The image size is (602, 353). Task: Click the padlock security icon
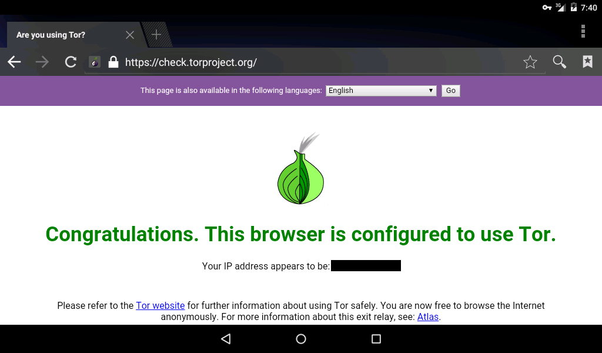coord(113,61)
